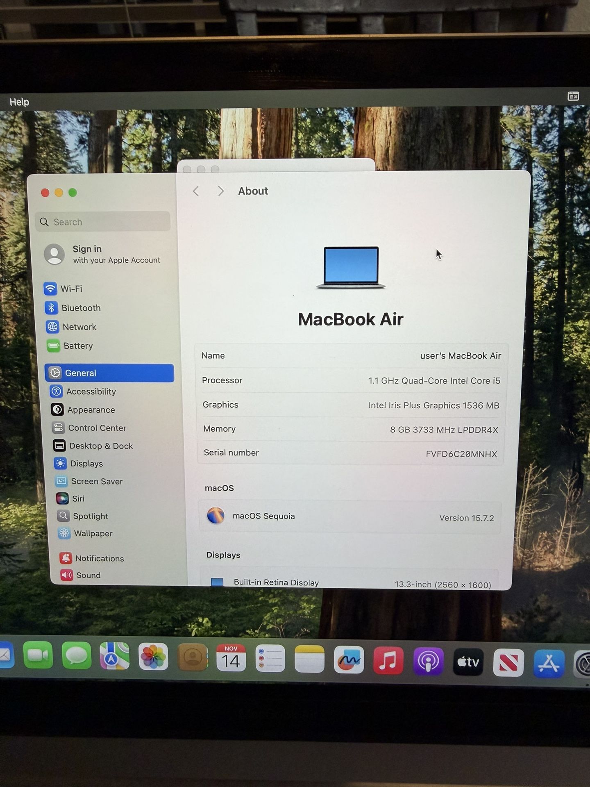
Task: Click Sign in with your Apple Account
Action: 102,254
